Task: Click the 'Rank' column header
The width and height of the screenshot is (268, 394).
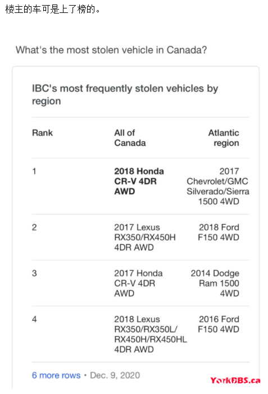Action: [x=42, y=133]
